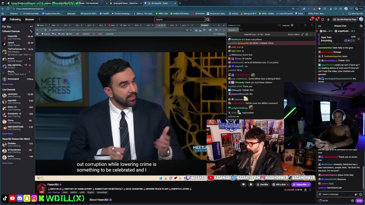Click the magnifier search button
This screenshot has width=365, height=205.
tap(208, 19)
